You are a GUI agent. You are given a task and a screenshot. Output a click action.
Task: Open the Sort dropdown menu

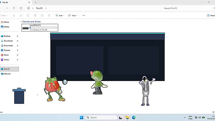pos(60,16)
